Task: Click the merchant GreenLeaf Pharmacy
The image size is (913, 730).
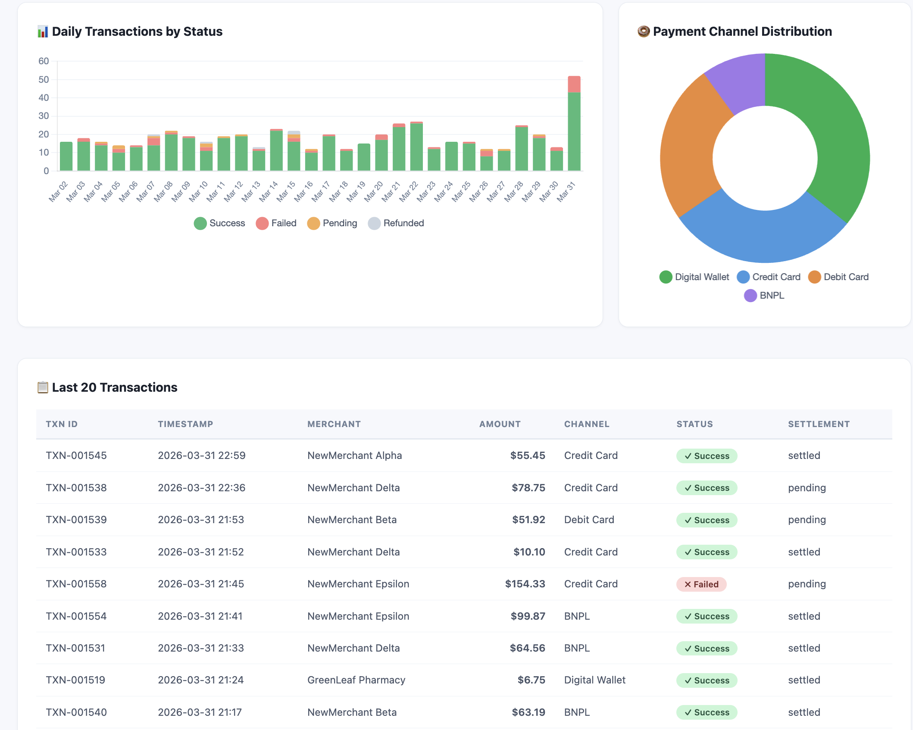Action: pos(356,680)
